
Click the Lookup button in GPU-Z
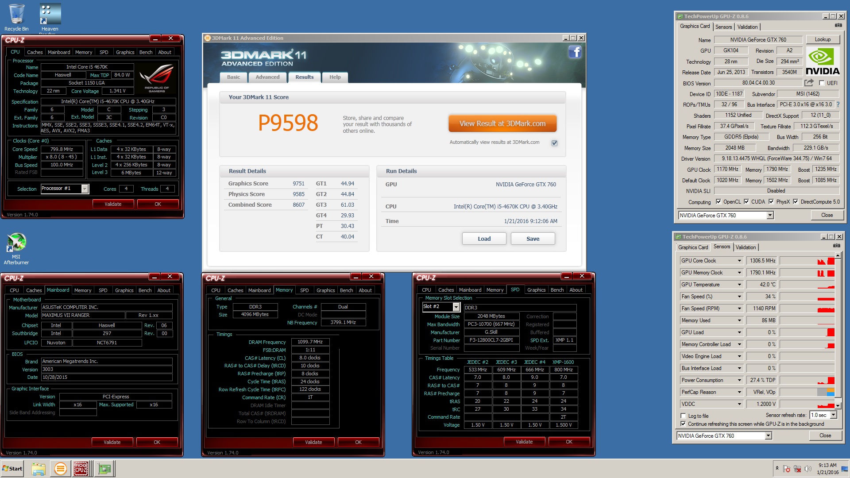coord(823,39)
